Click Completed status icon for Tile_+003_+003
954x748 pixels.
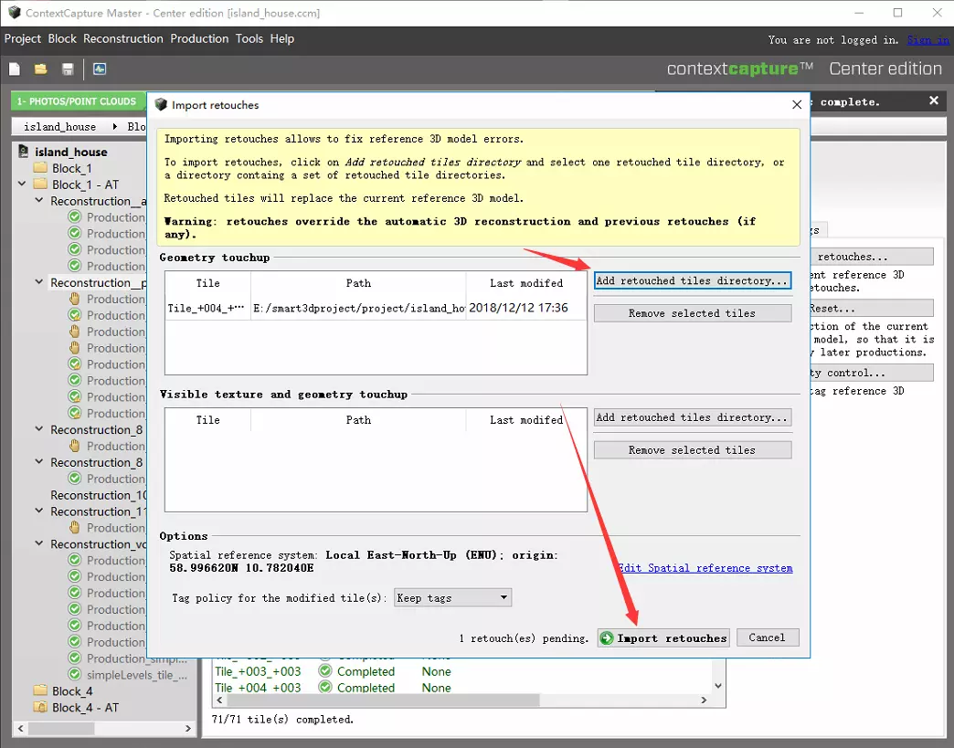325,670
